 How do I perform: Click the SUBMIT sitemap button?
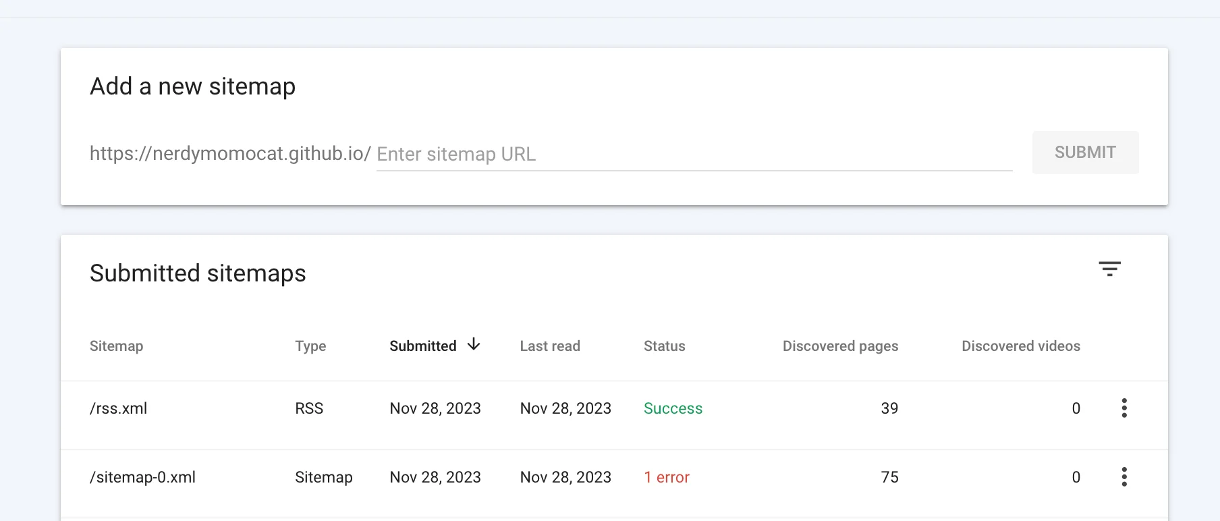coord(1085,153)
